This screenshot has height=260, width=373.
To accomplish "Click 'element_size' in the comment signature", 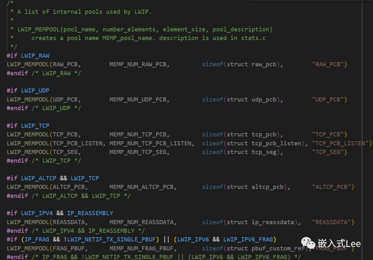I will (184, 29).
